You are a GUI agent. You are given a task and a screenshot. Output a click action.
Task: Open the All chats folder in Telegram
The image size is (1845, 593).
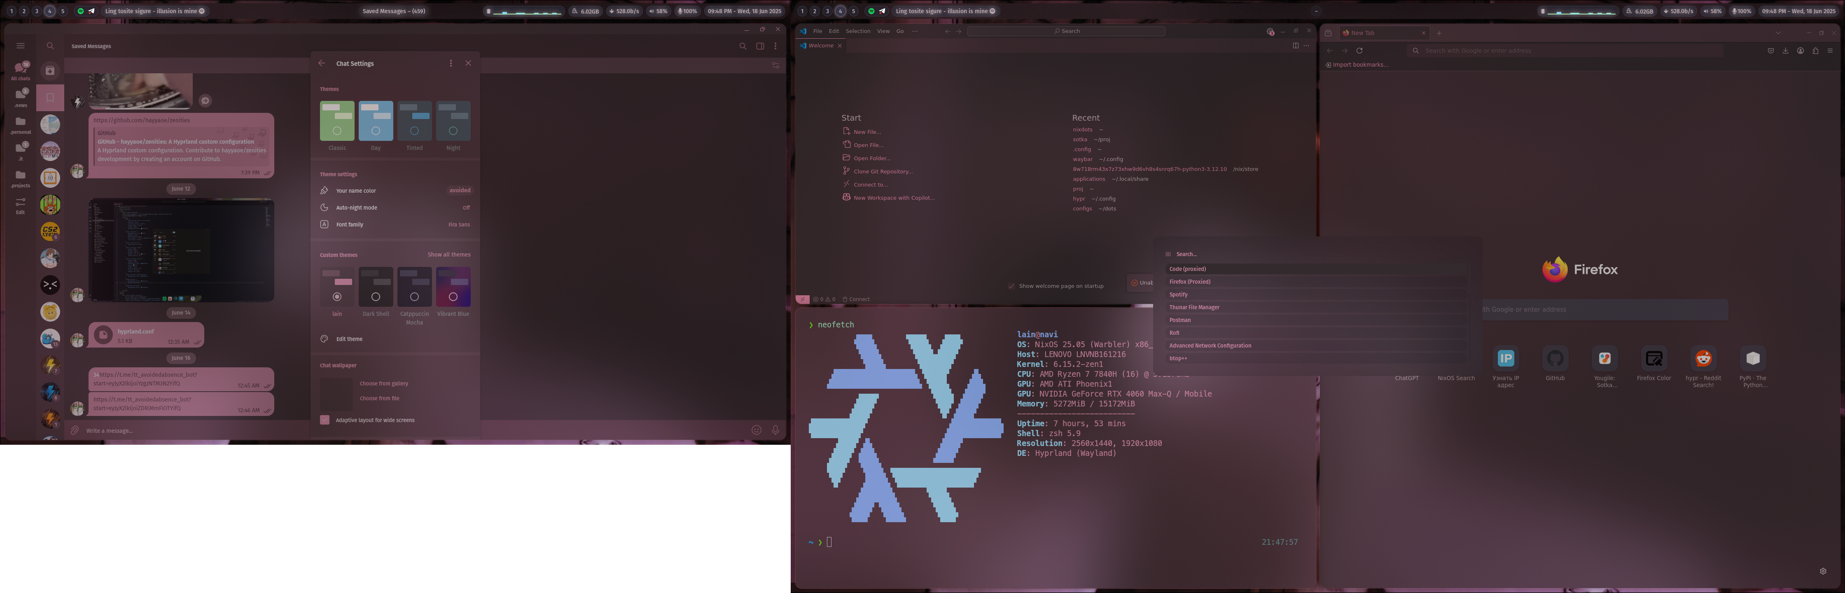20,70
